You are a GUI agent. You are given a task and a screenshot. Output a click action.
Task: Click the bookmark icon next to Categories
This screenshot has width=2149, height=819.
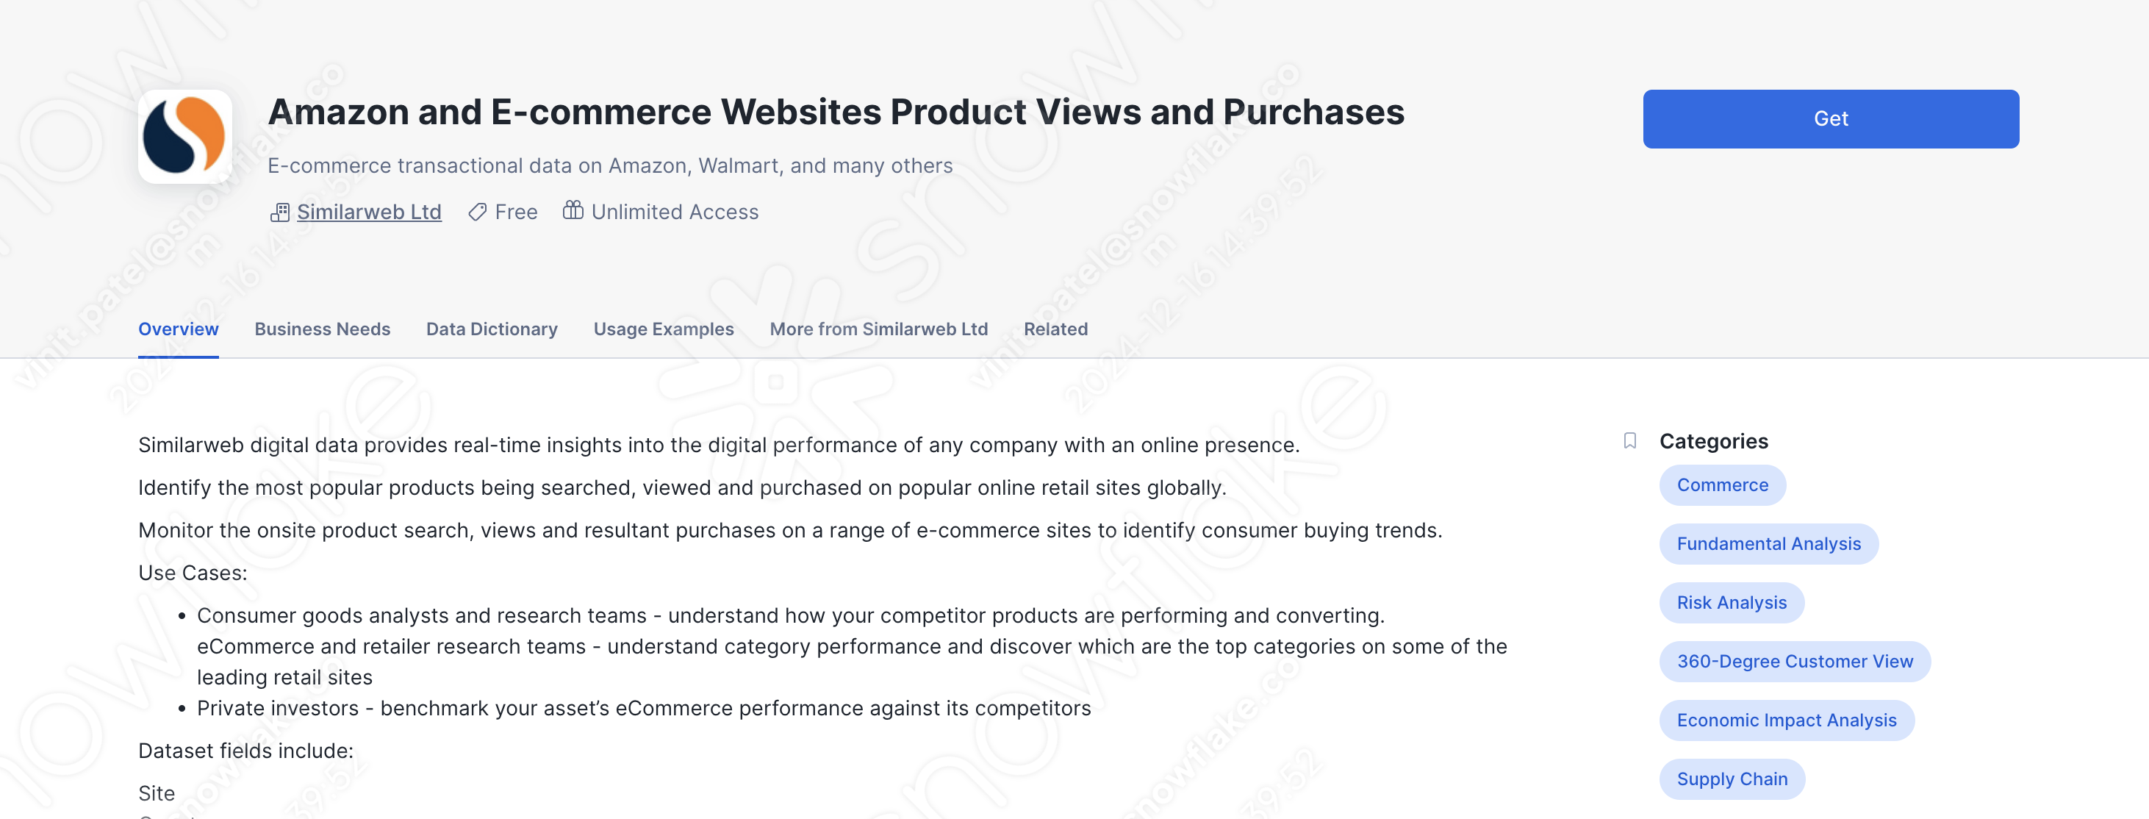(1631, 441)
